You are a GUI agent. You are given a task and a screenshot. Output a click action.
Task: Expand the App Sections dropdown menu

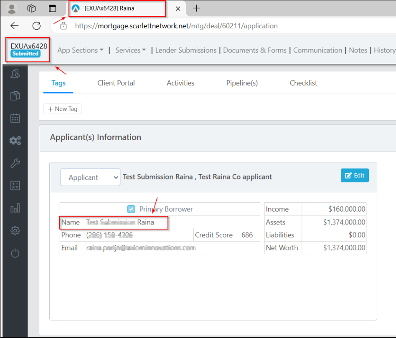[80, 50]
